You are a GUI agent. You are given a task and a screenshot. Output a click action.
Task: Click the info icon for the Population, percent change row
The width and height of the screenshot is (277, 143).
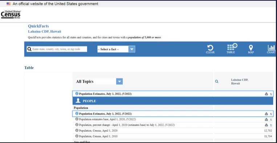(77, 125)
